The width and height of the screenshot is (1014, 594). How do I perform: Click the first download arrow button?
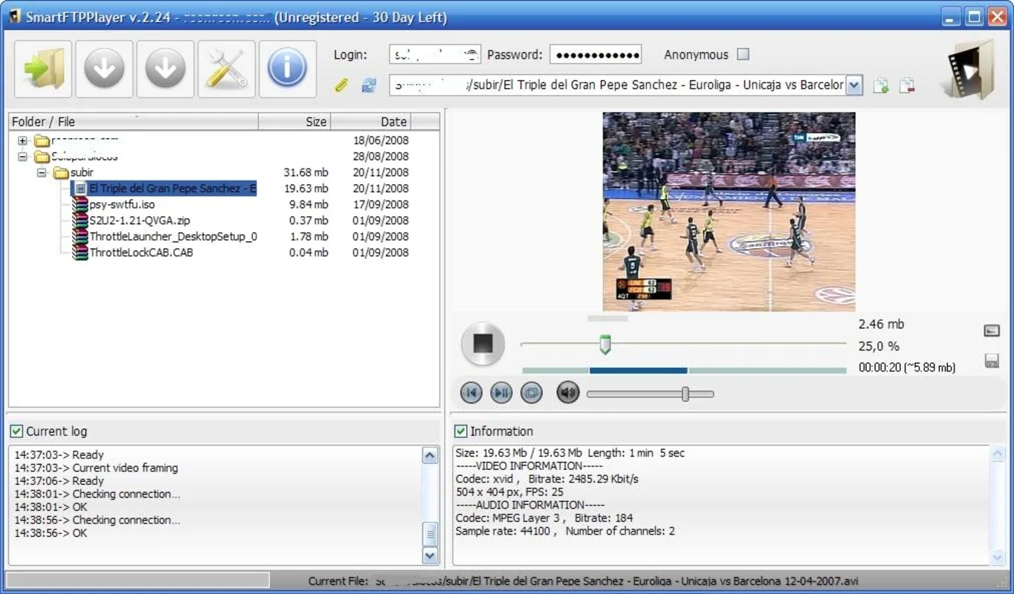[104, 69]
